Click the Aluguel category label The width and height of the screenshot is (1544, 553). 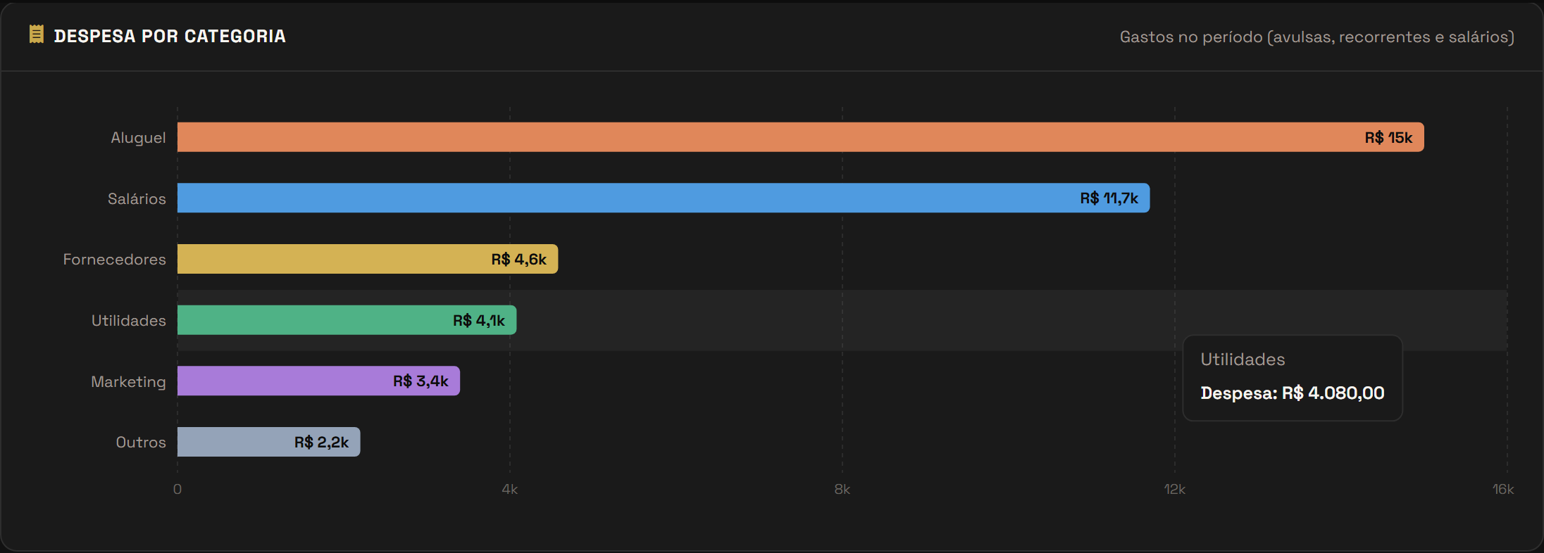pyautogui.click(x=138, y=138)
